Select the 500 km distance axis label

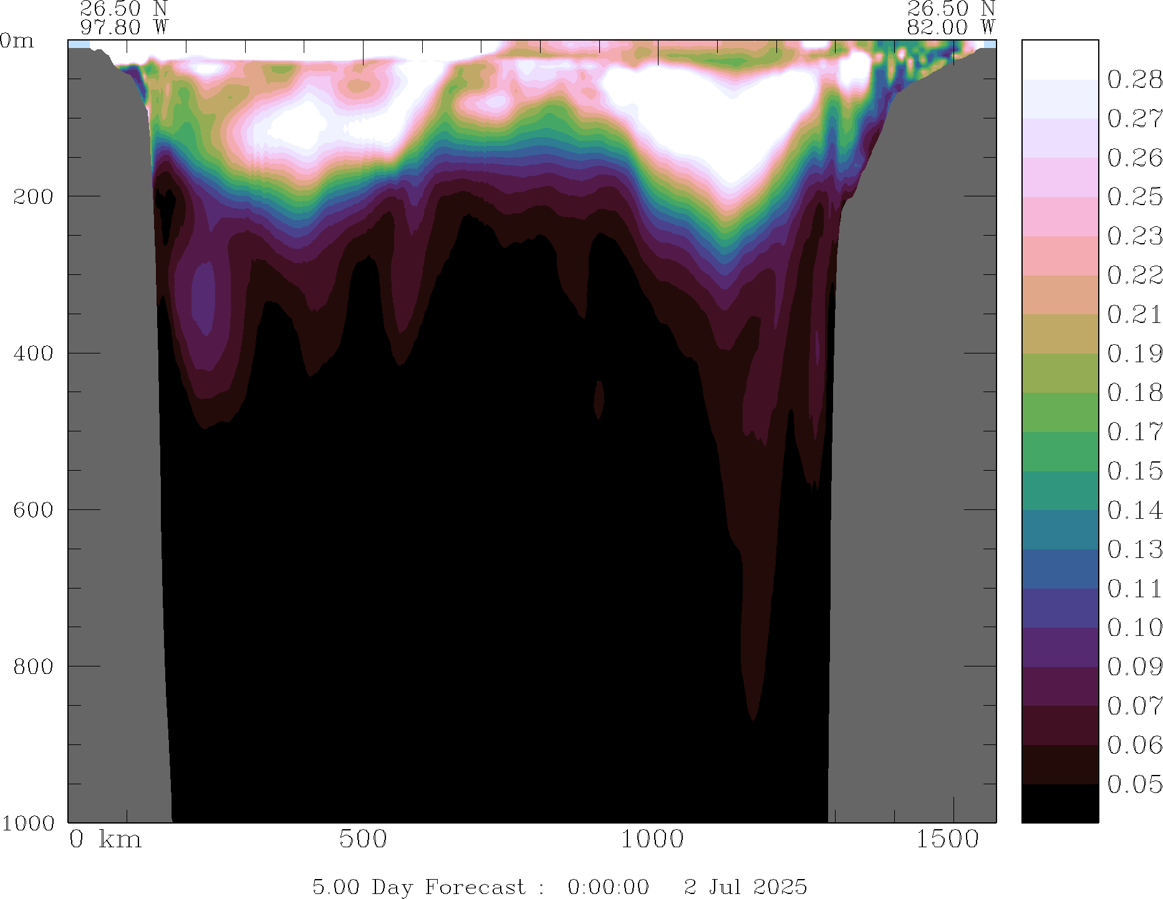[363, 839]
